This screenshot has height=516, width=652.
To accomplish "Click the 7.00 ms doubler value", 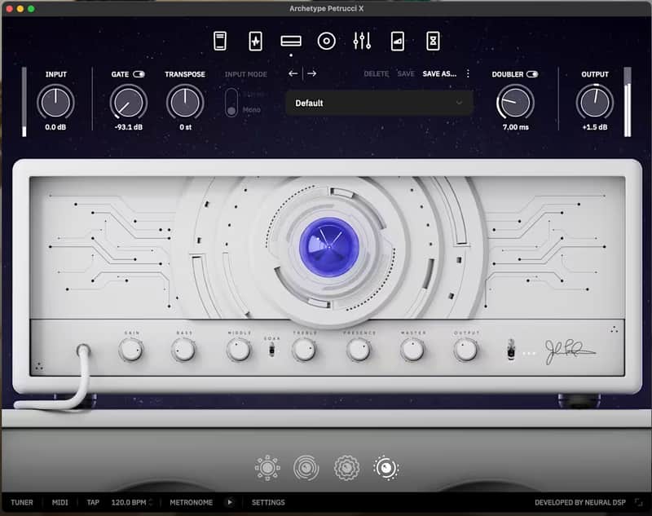I will click(516, 127).
